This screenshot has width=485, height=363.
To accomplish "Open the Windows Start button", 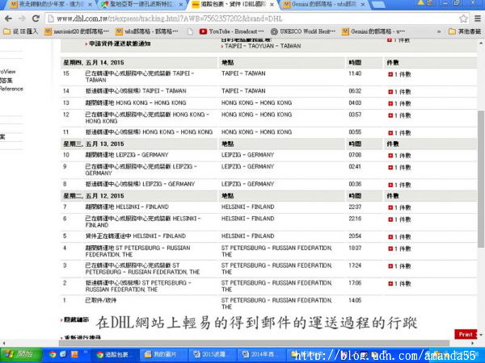I will point(21,355).
